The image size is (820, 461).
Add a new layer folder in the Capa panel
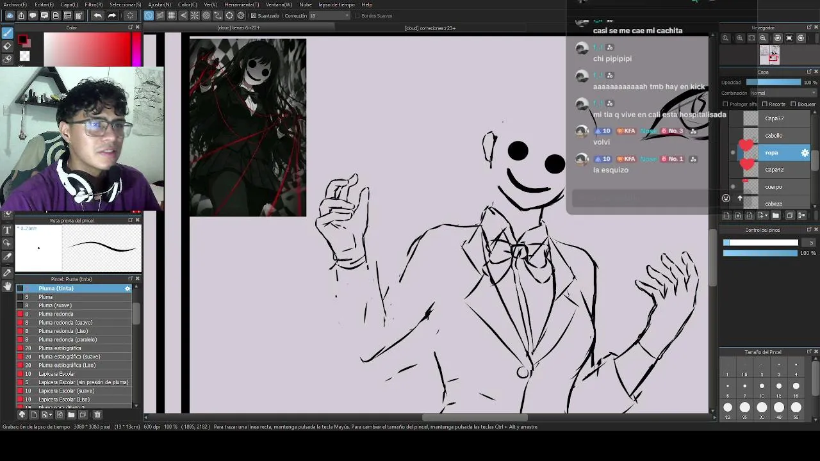coord(776,216)
